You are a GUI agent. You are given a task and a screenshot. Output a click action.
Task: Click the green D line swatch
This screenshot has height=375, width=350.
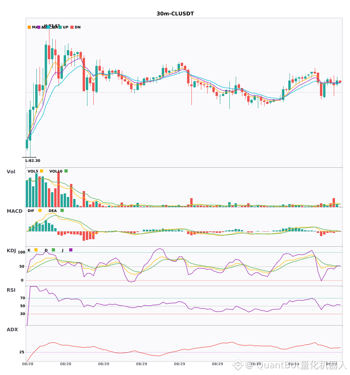[x=53, y=250]
